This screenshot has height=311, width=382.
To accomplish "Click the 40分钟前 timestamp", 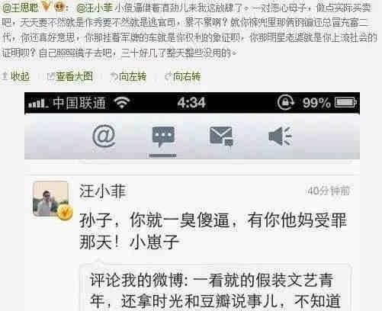I will pyautogui.click(x=329, y=191).
